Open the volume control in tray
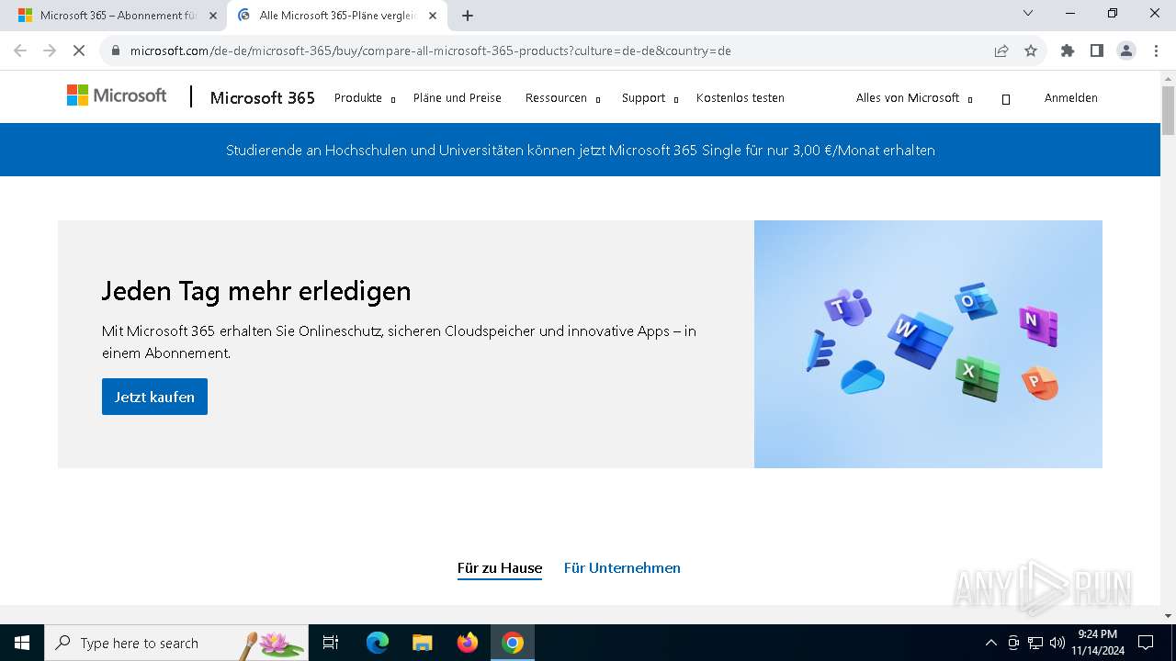This screenshot has height=661, width=1176. [x=1057, y=643]
